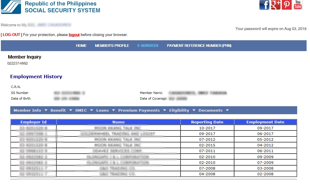This screenshot has width=310, height=185.
Task: Open the Eligibility dropdown
Action: click(x=179, y=110)
